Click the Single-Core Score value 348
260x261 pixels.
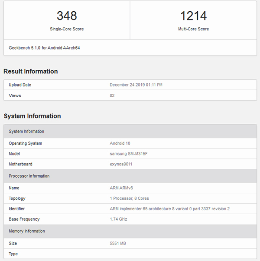[67, 16]
